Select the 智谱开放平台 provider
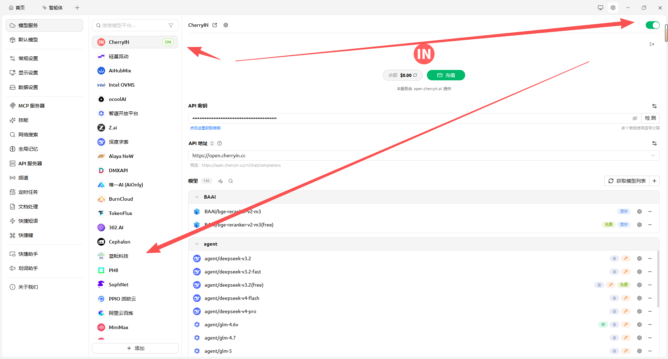 coord(135,113)
